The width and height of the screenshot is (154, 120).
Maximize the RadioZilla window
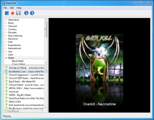click(x=141, y=2)
